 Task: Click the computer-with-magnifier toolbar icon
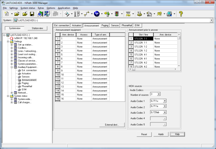[x=169, y=14]
